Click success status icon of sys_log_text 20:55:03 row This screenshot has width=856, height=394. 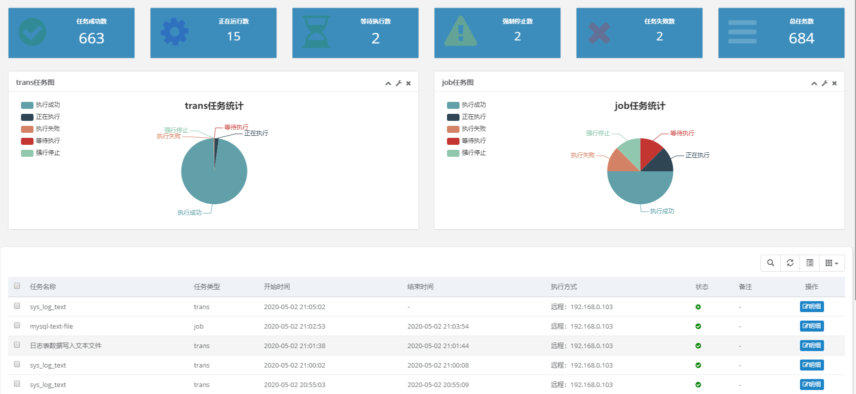(x=698, y=385)
